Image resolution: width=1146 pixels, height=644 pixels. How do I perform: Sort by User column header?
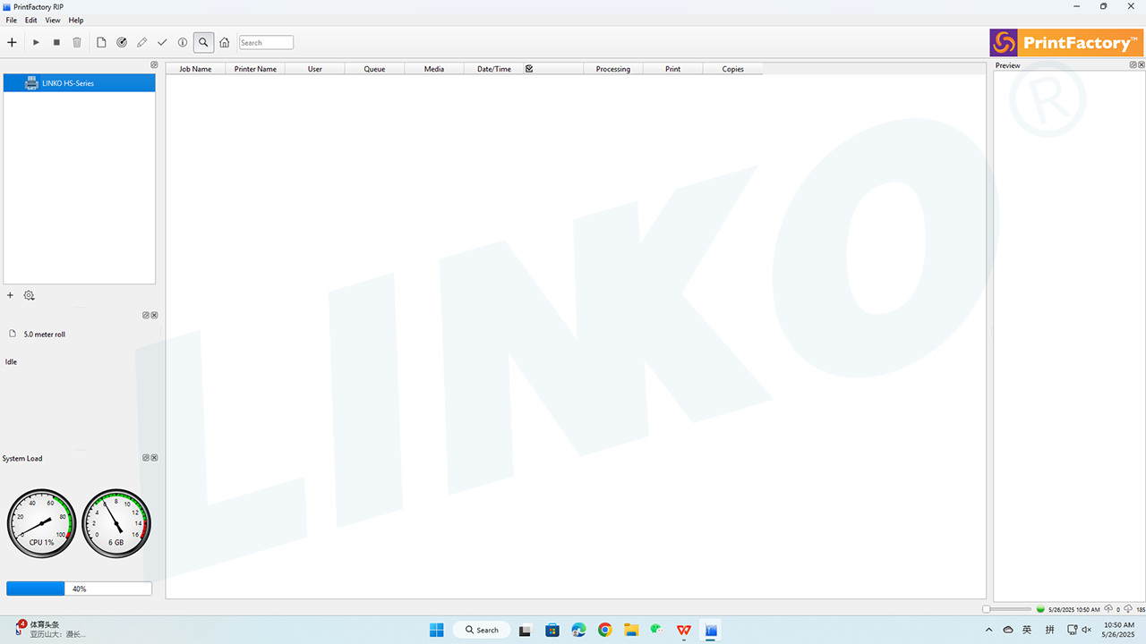[x=315, y=69]
